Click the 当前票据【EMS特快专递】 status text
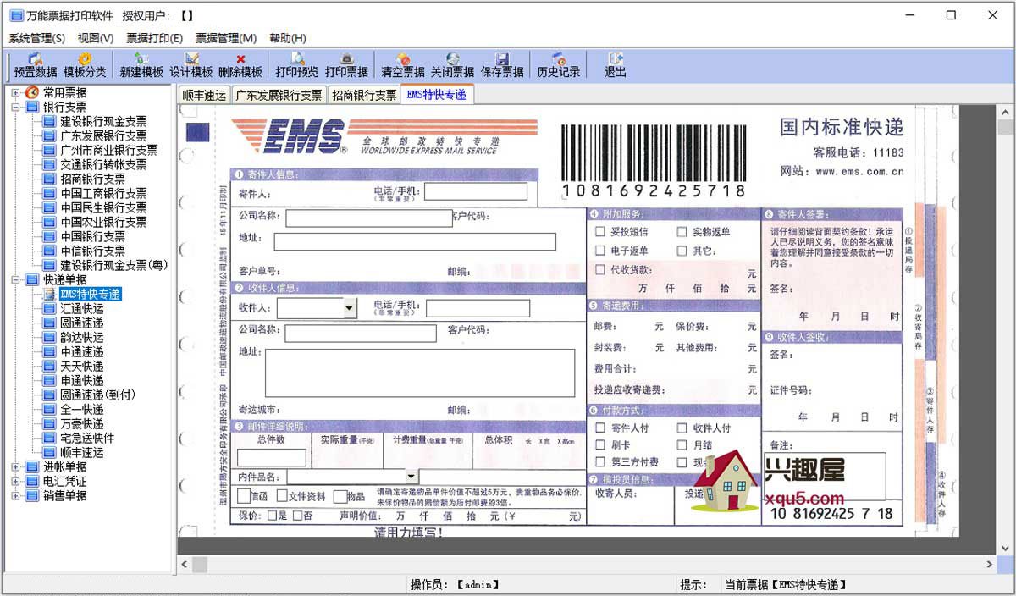1016x596 pixels. click(785, 584)
